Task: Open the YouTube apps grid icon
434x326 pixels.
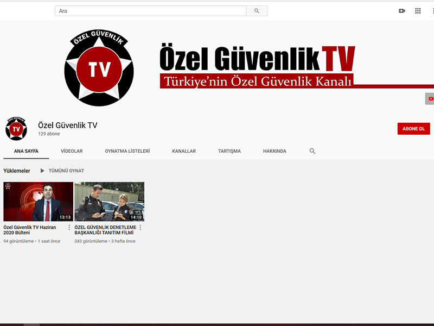Action: pyautogui.click(x=418, y=11)
